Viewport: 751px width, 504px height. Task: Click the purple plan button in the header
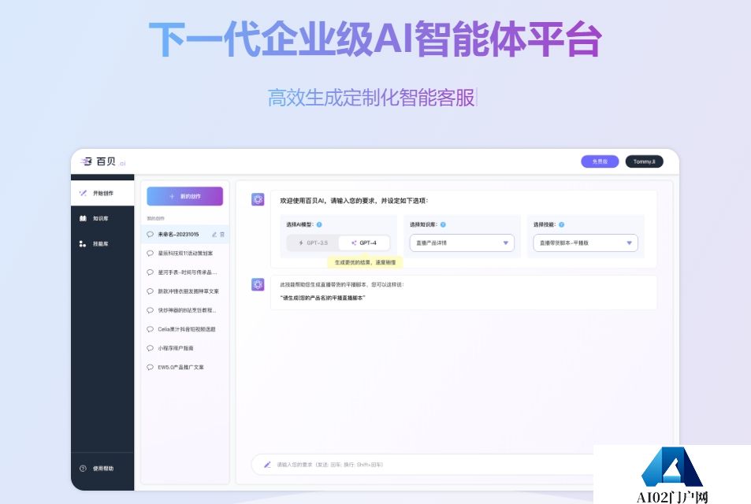click(x=600, y=161)
